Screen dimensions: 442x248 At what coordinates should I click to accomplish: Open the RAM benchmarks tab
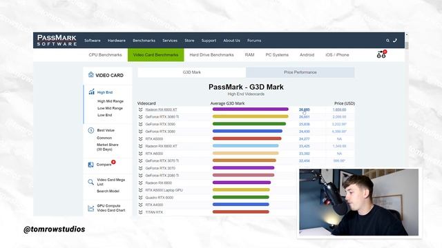(x=249, y=55)
